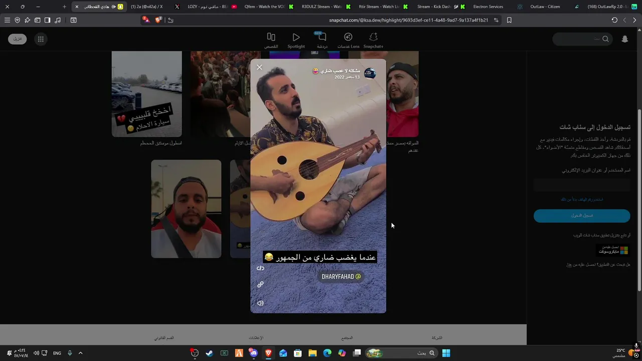
Task: Open the Snapchat+ tab
Action: coord(373,40)
